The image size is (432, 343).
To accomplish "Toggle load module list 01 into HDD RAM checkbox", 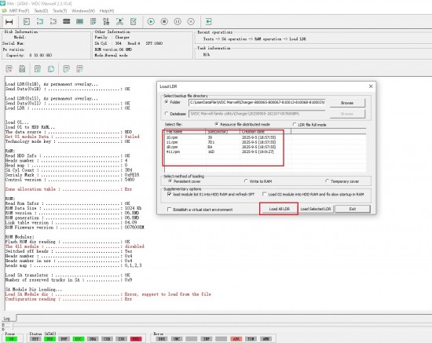I will [x=169, y=194].
